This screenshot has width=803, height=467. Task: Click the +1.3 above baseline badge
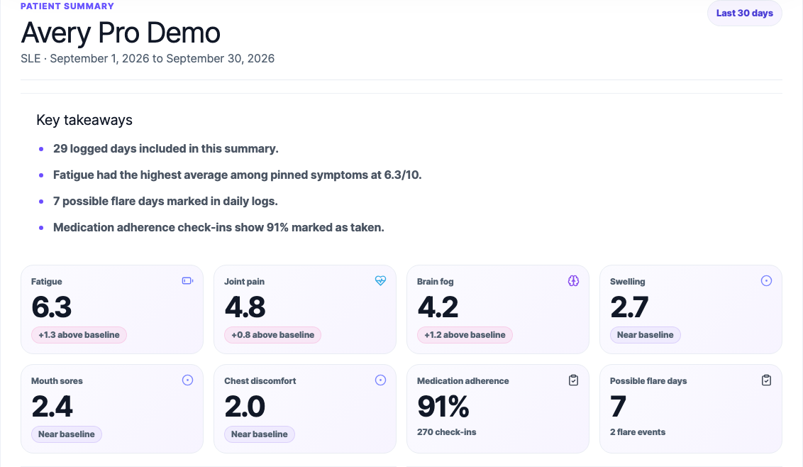click(x=79, y=335)
